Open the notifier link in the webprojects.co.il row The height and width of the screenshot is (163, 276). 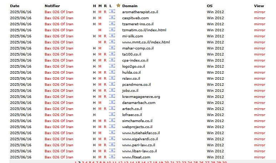pyautogui.click(x=59, y=127)
